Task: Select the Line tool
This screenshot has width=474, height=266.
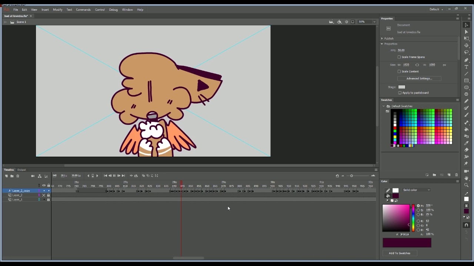Action: coord(467,74)
